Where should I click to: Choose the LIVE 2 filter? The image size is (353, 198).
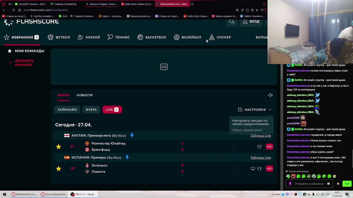click(112, 110)
